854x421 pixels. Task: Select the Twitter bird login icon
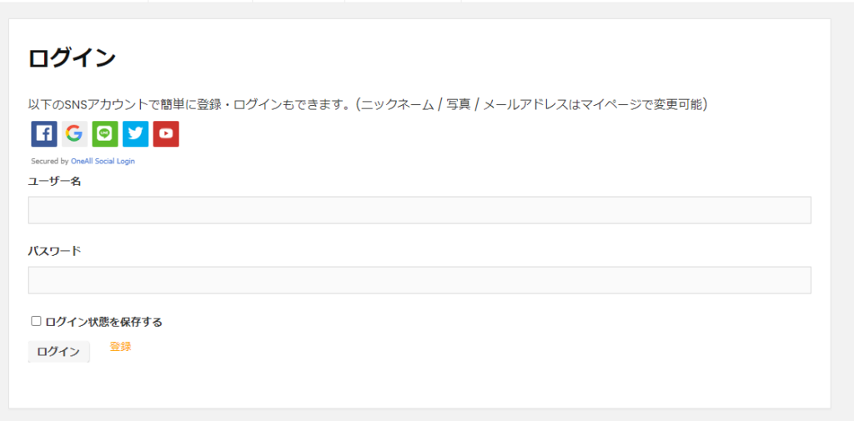[x=135, y=134]
